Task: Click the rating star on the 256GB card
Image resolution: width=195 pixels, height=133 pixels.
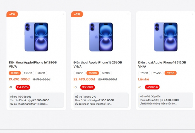Action: [x=74, y=87]
